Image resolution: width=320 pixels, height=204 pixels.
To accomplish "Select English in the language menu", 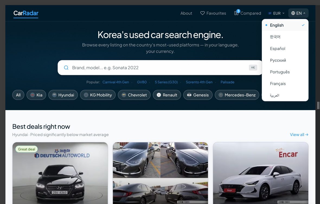I will 285,25.
